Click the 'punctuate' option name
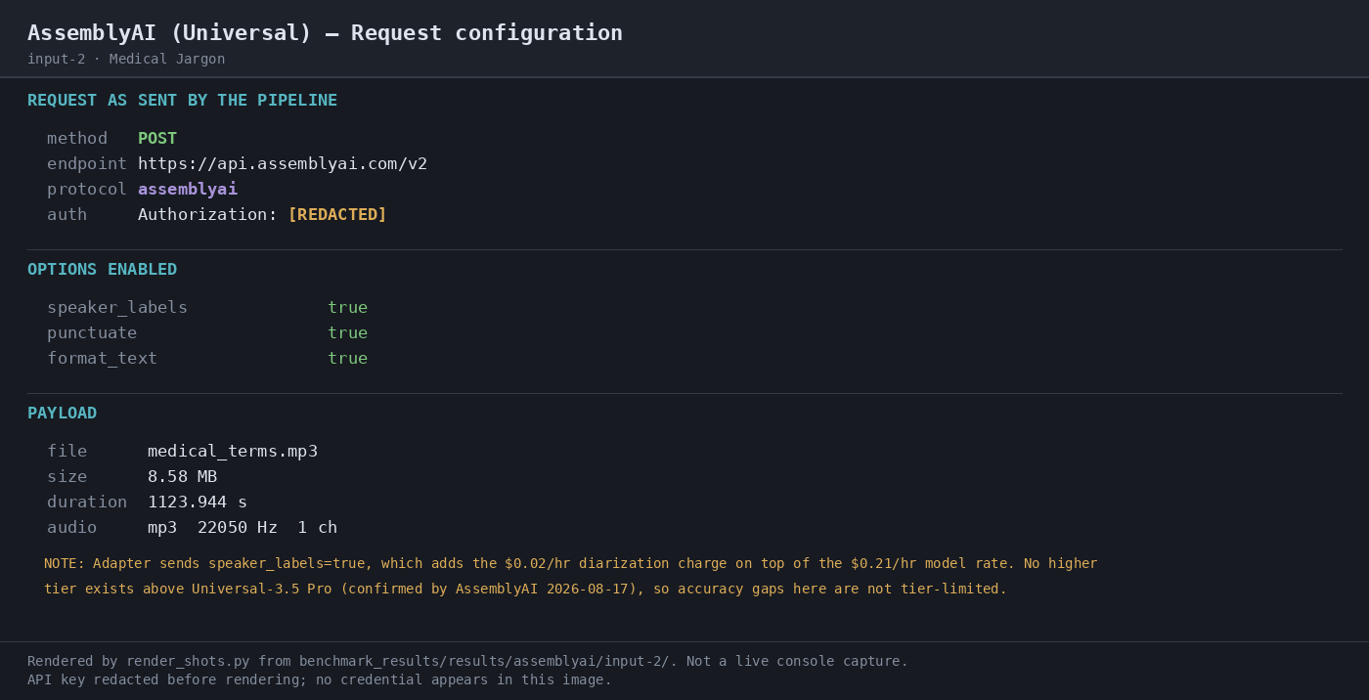 (92, 333)
